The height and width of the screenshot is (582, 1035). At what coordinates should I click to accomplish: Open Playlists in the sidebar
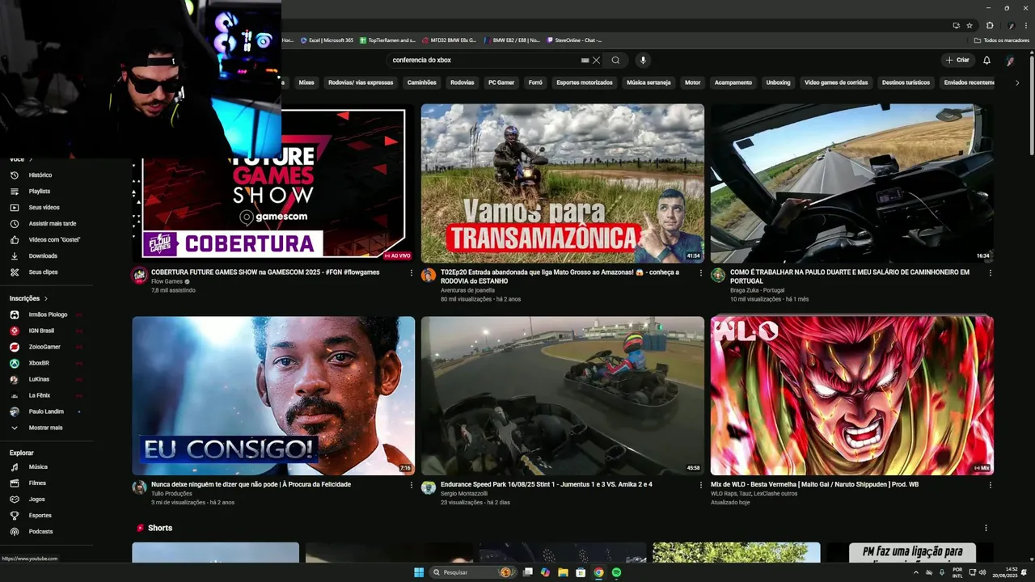coord(40,191)
